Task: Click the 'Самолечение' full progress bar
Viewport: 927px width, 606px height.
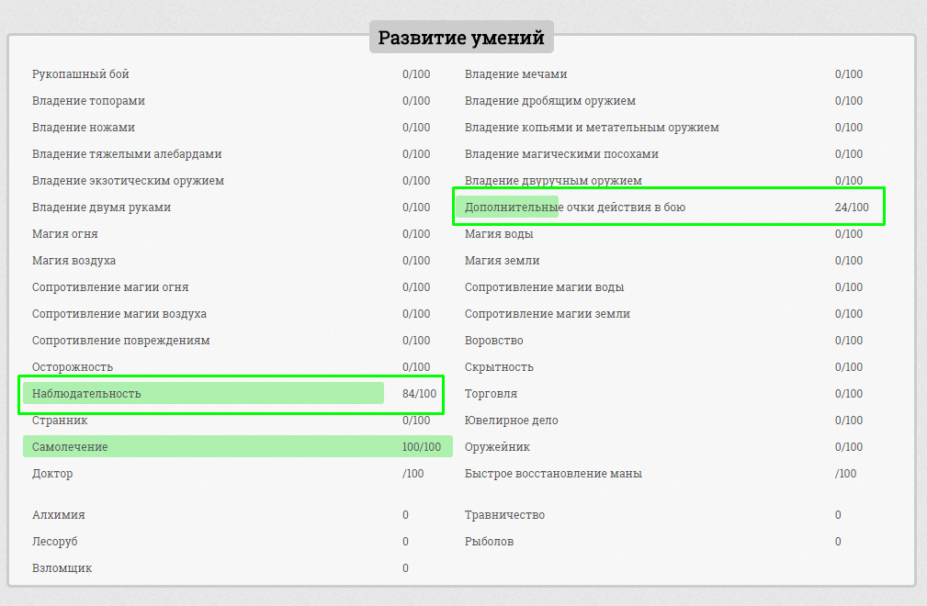Action: (x=238, y=446)
